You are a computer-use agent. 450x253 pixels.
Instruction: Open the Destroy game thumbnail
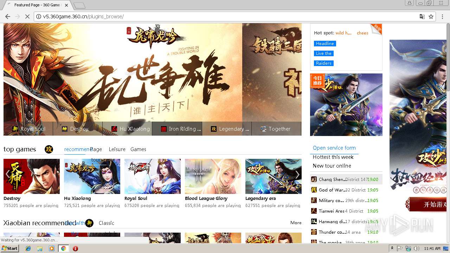32,176
